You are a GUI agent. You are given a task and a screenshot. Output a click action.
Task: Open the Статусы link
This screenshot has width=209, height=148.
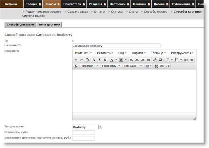(117, 12)
